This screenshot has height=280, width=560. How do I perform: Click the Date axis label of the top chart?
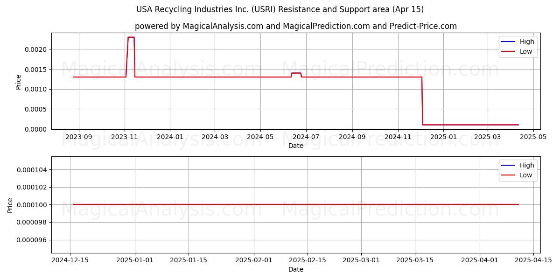tap(296, 146)
